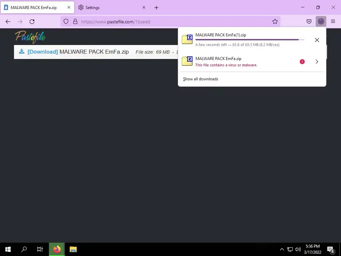Open tracking protection shield icon
This screenshot has width=341, height=256.
[66, 21]
